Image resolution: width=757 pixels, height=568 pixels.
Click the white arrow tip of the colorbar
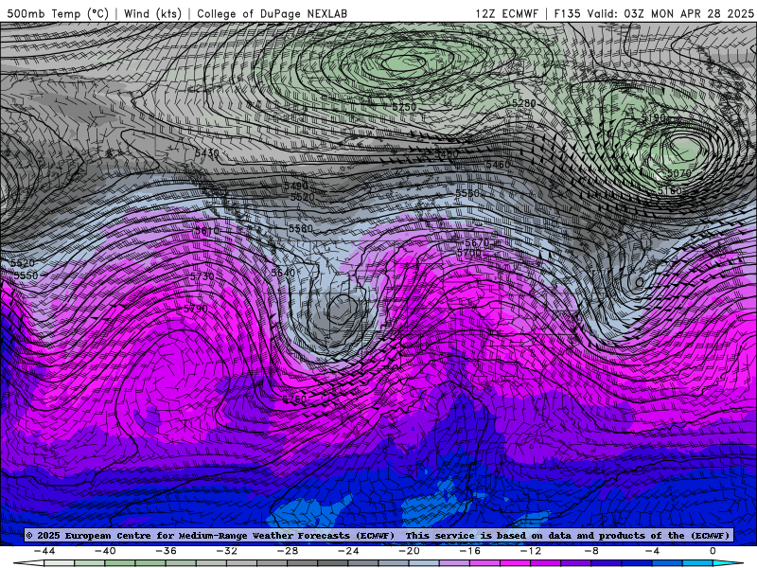tap(28, 563)
